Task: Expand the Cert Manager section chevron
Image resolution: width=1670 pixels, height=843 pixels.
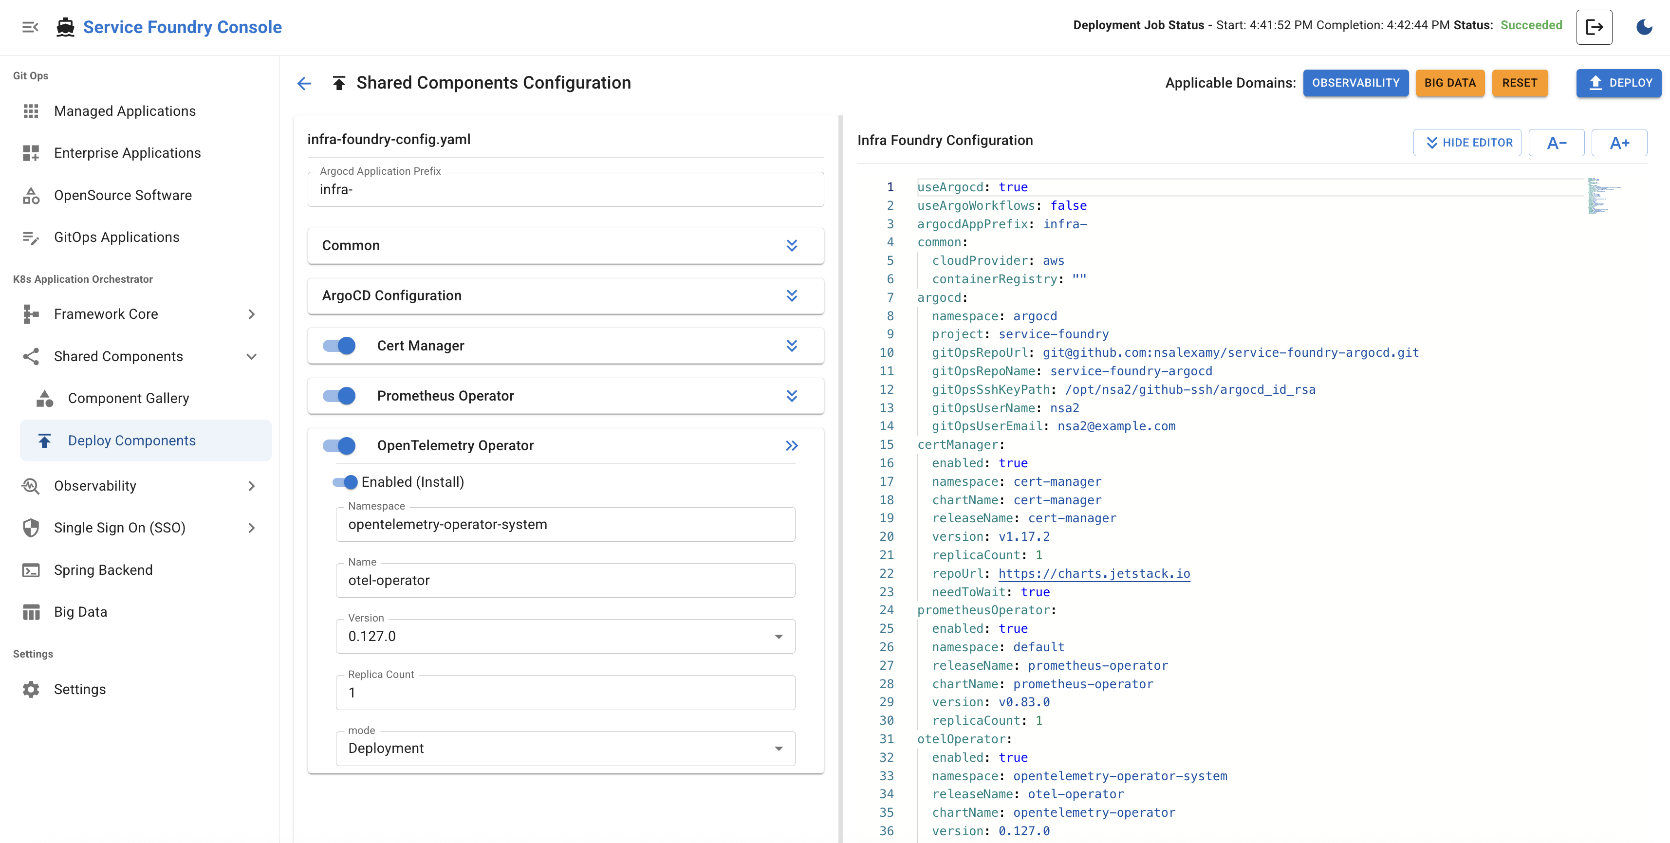Action: pyautogui.click(x=792, y=346)
